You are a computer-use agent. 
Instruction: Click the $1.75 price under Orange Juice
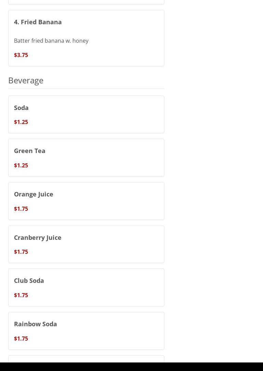(x=21, y=209)
